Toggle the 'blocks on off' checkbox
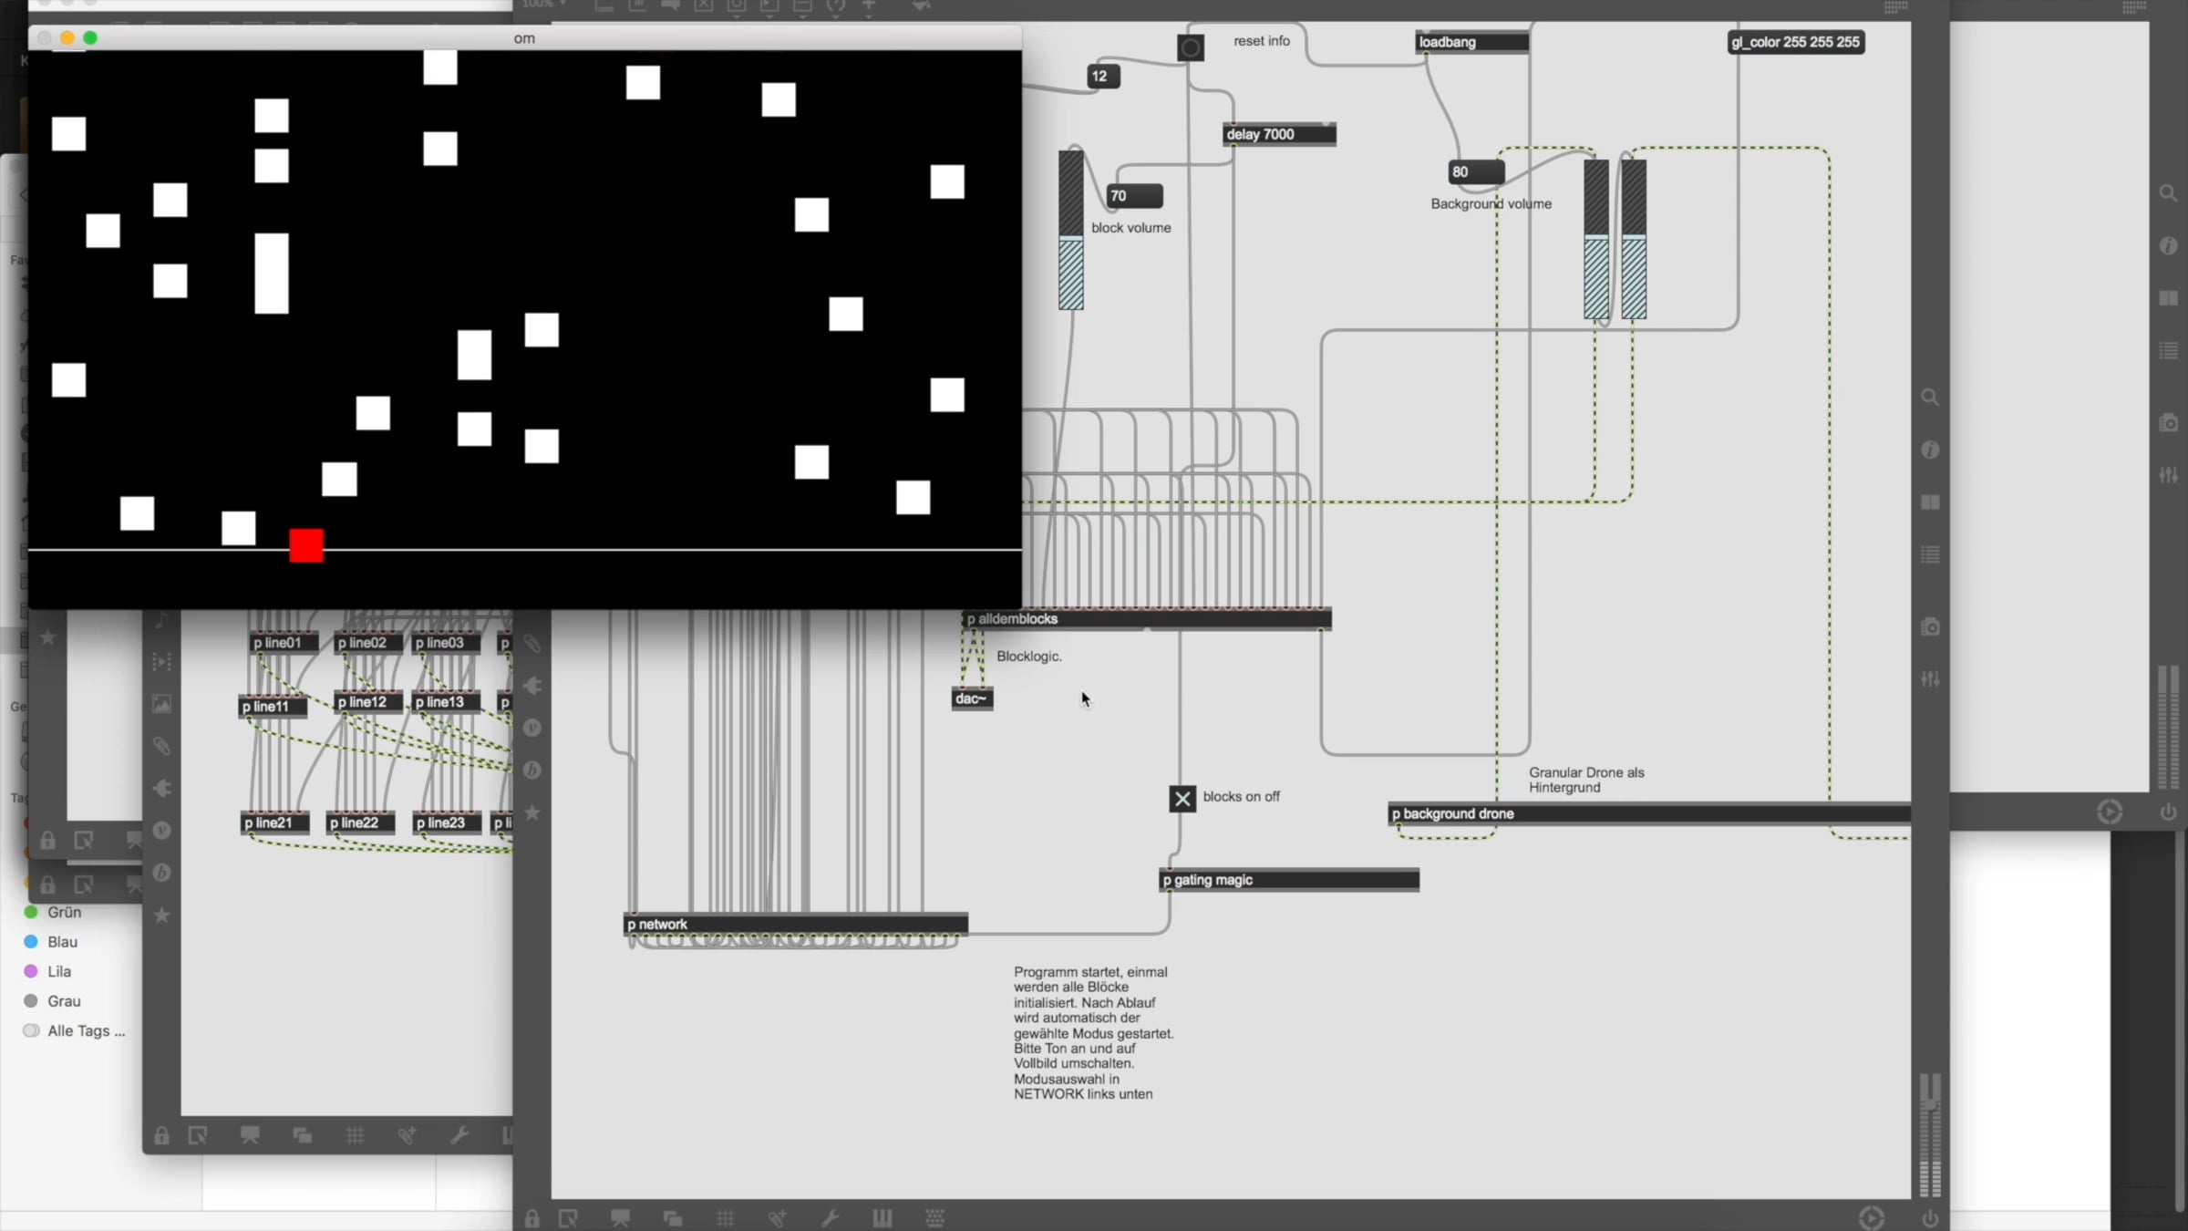The width and height of the screenshot is (2188, 1231). tap(1182, 799)
